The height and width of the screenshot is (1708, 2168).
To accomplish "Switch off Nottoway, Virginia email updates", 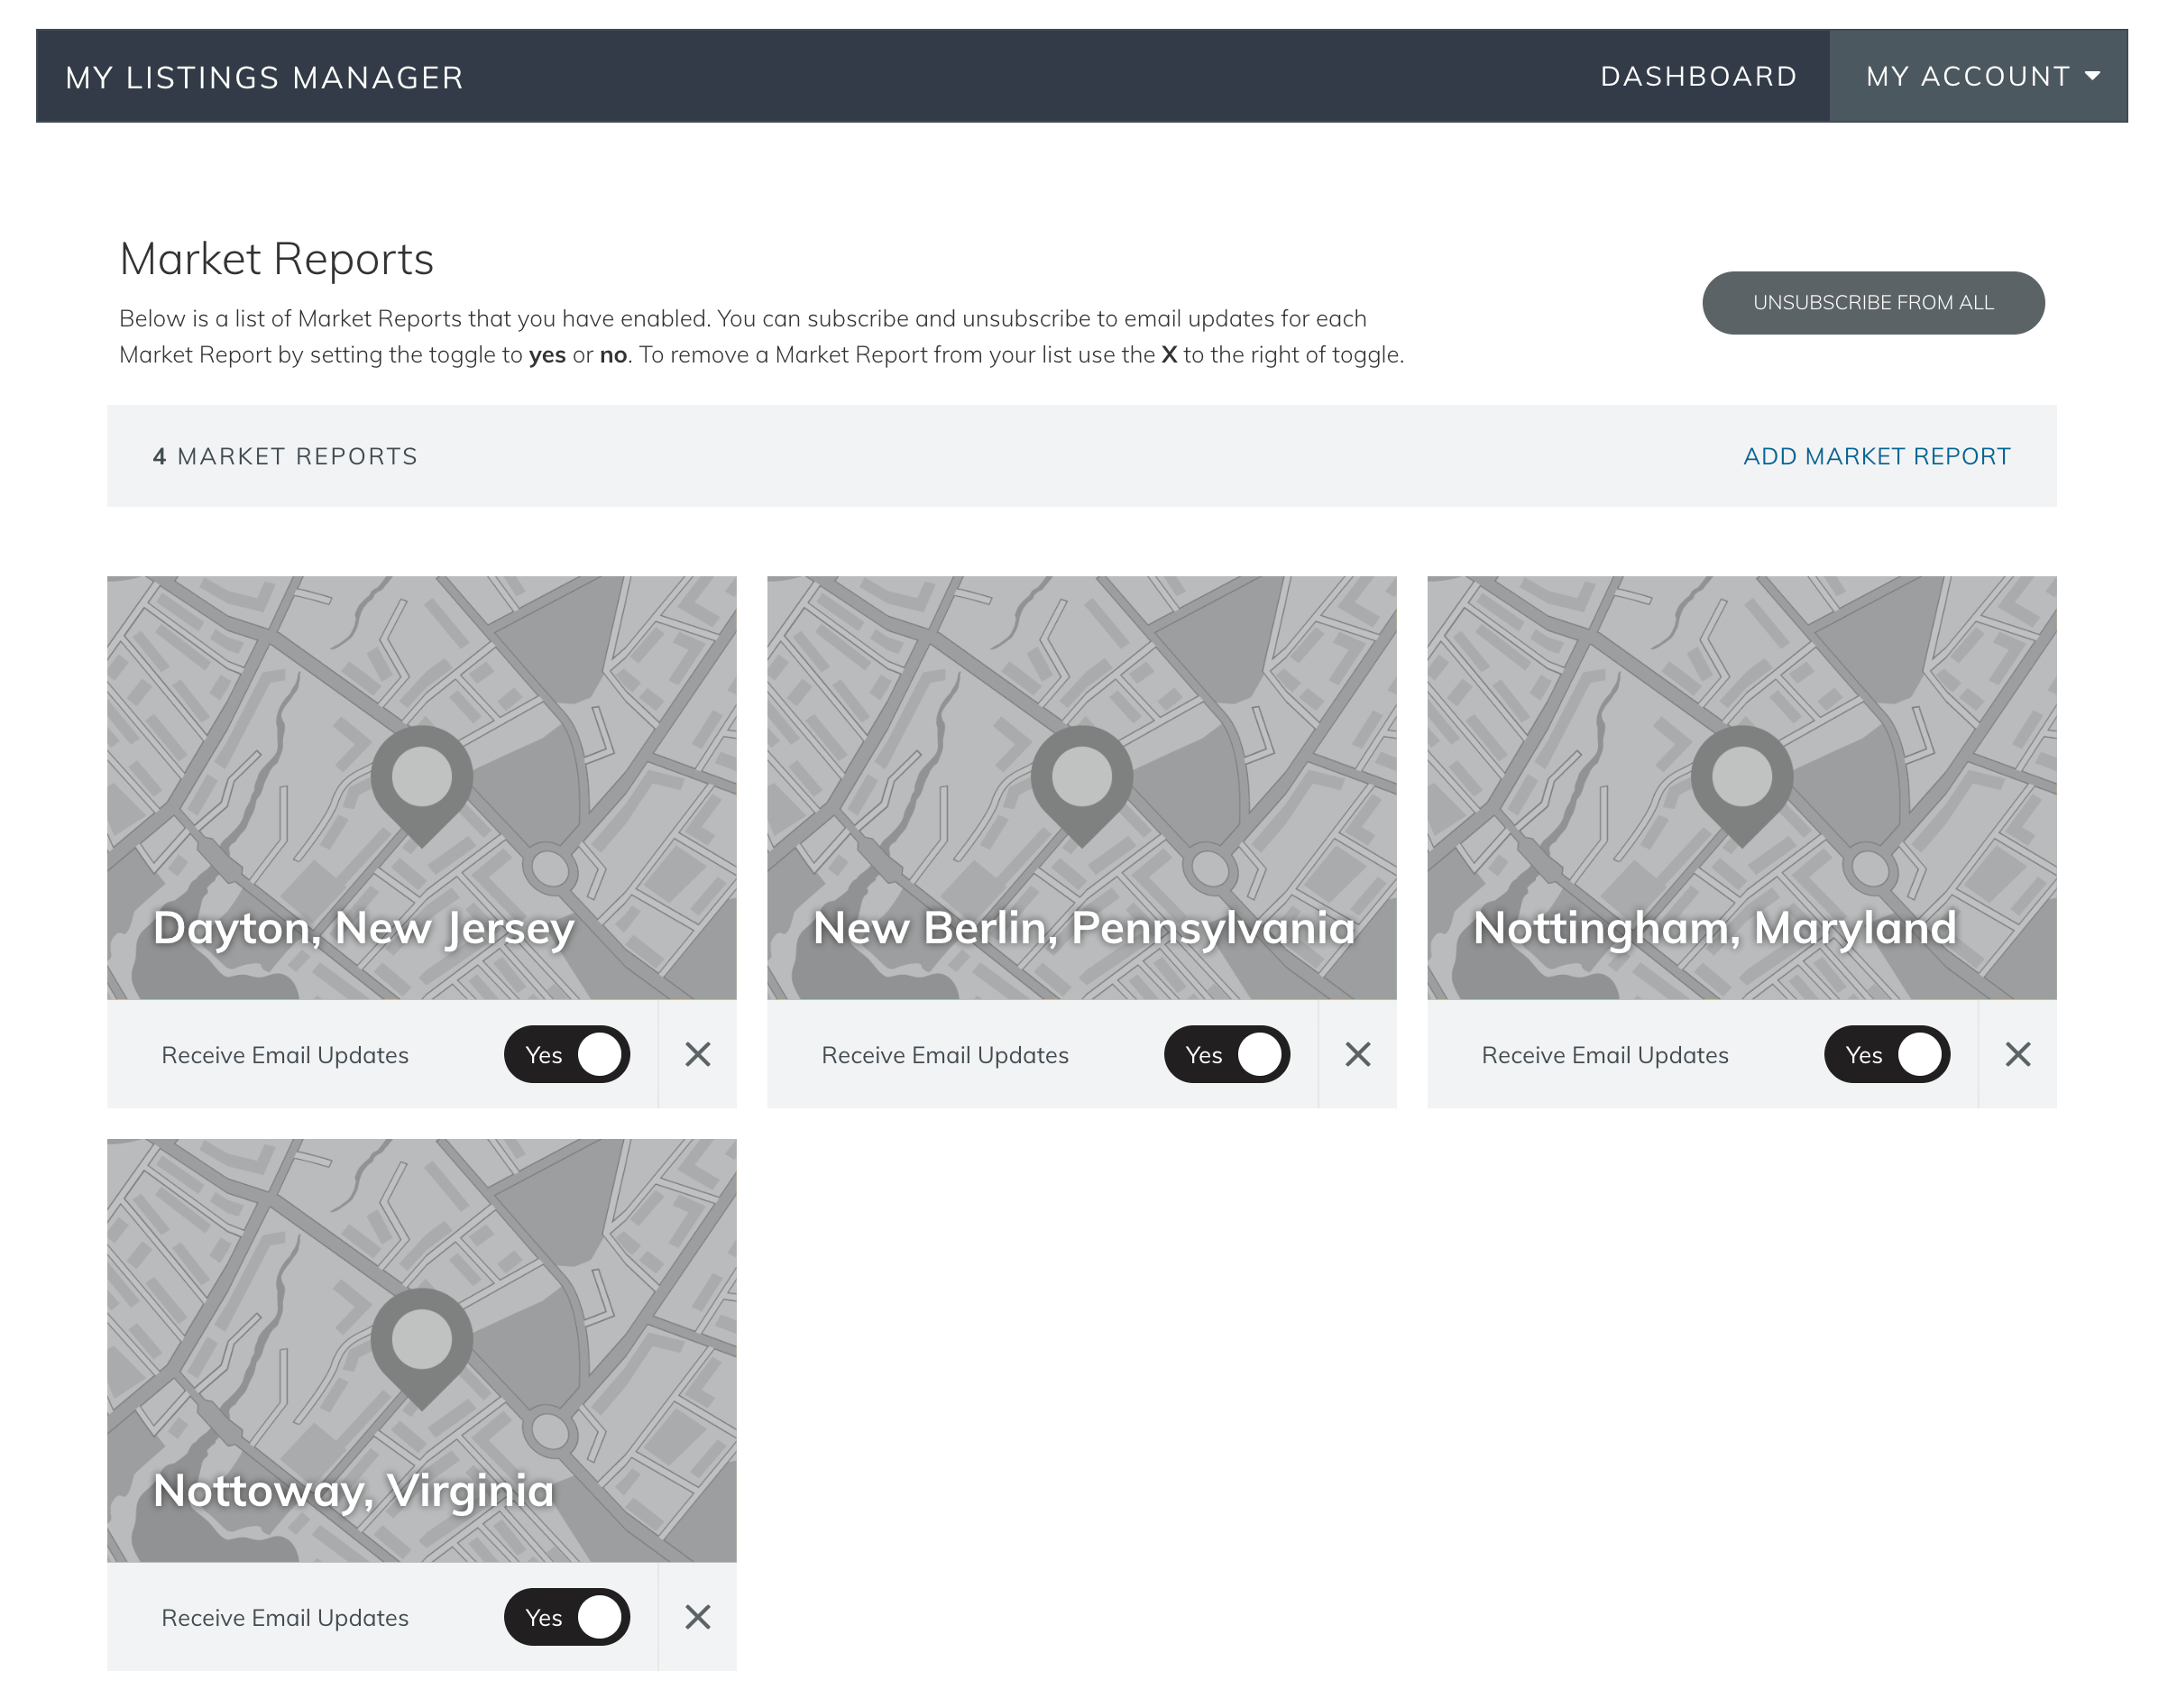I will point(566,1617).
